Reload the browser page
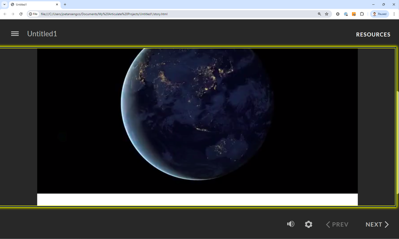This screenshot has width=399, height=239. tap(21, 14)
